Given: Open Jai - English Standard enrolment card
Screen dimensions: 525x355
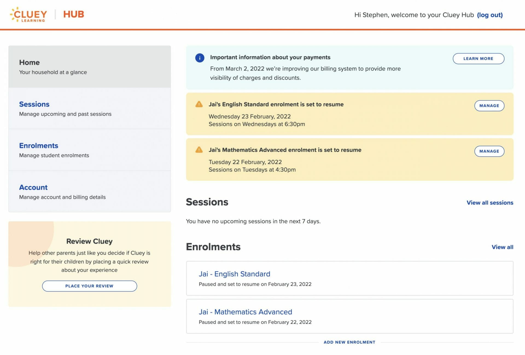Looking at the screenshot, I should point(234,274).
